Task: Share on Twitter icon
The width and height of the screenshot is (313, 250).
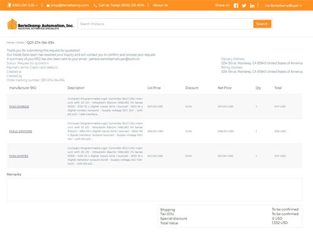Action: pyautogui.click(x=244, y=6)
